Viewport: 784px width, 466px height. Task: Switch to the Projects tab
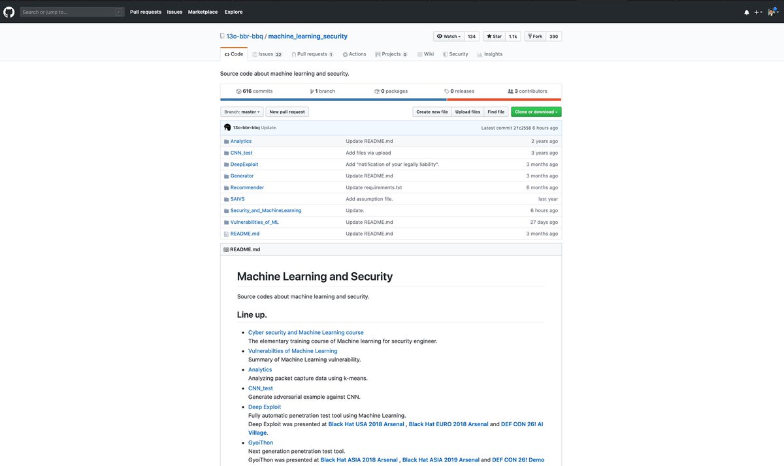coord(391,54)
